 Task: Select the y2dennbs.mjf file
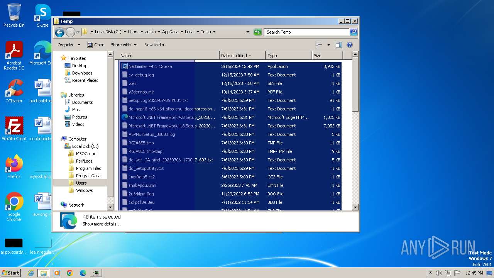click(x=141, y=92)
